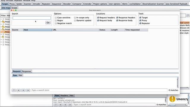Screen dimensions: 190x107
Task: Click help icon in search dialog footer
Action: (14, 90)
